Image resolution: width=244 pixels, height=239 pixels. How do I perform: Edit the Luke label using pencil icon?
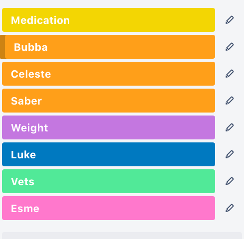pos(230,154)
